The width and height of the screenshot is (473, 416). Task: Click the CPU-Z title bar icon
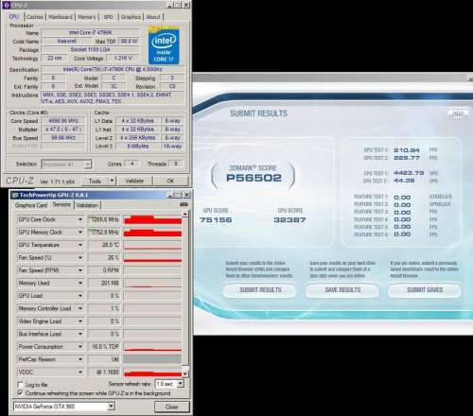(x=7, y=5)
